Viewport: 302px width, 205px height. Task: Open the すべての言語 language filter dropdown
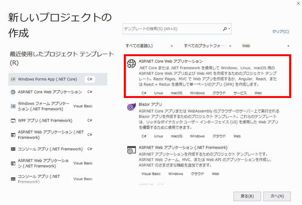(149, 46)
